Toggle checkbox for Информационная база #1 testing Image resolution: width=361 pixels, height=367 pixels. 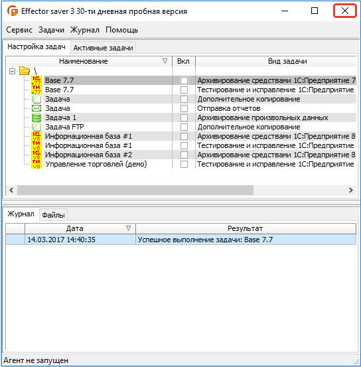184,145
